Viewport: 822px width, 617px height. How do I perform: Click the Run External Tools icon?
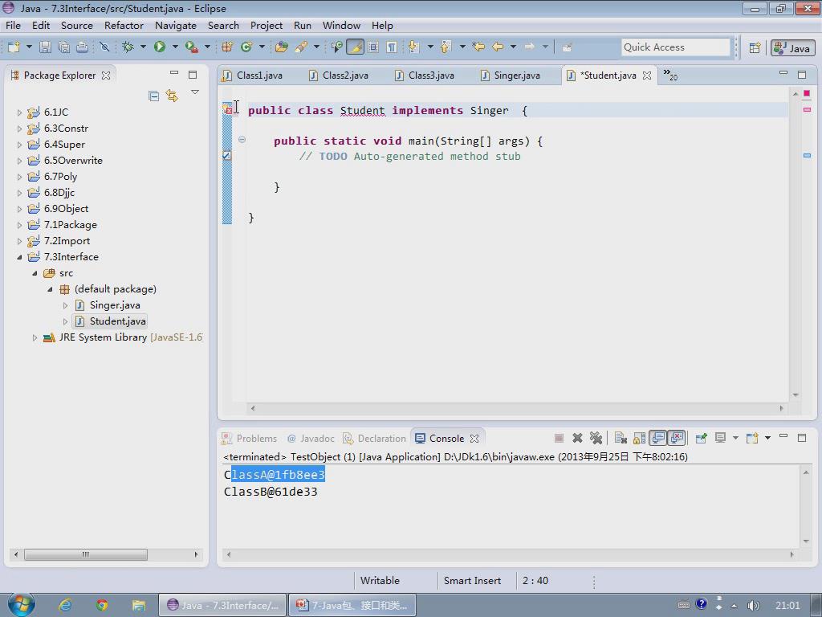click(191, 47)
